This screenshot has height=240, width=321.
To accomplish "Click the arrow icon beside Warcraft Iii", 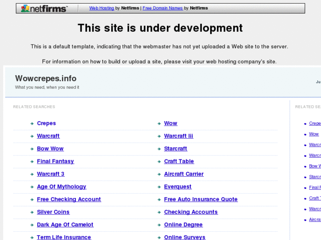I will coord(159,136).
